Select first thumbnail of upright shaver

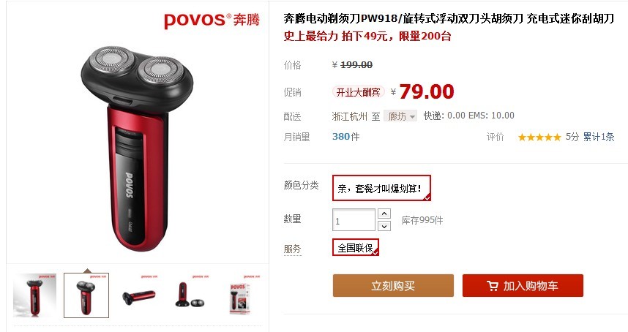(35, 295)
